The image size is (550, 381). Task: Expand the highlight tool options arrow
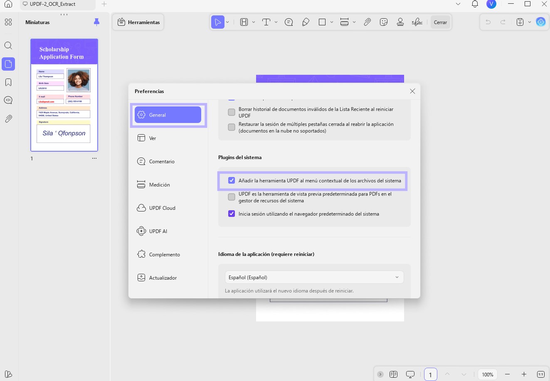pos(254,22)
